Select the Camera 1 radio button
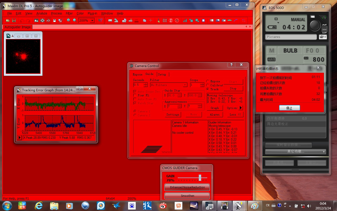The height and width of the screenshot is (211, 337). coord(135,111)
